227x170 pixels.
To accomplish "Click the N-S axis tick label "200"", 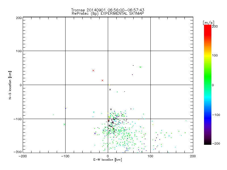I will point(19,18).
